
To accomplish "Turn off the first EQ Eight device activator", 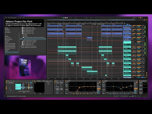I will (65, 81).
